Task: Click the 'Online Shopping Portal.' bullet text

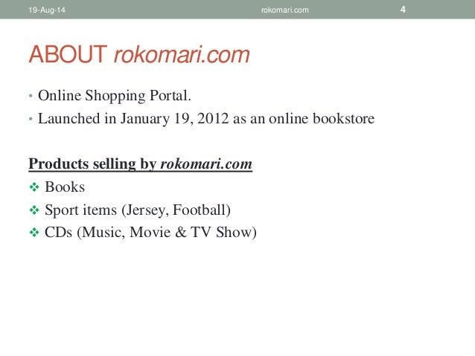Action: pos(115,96)
